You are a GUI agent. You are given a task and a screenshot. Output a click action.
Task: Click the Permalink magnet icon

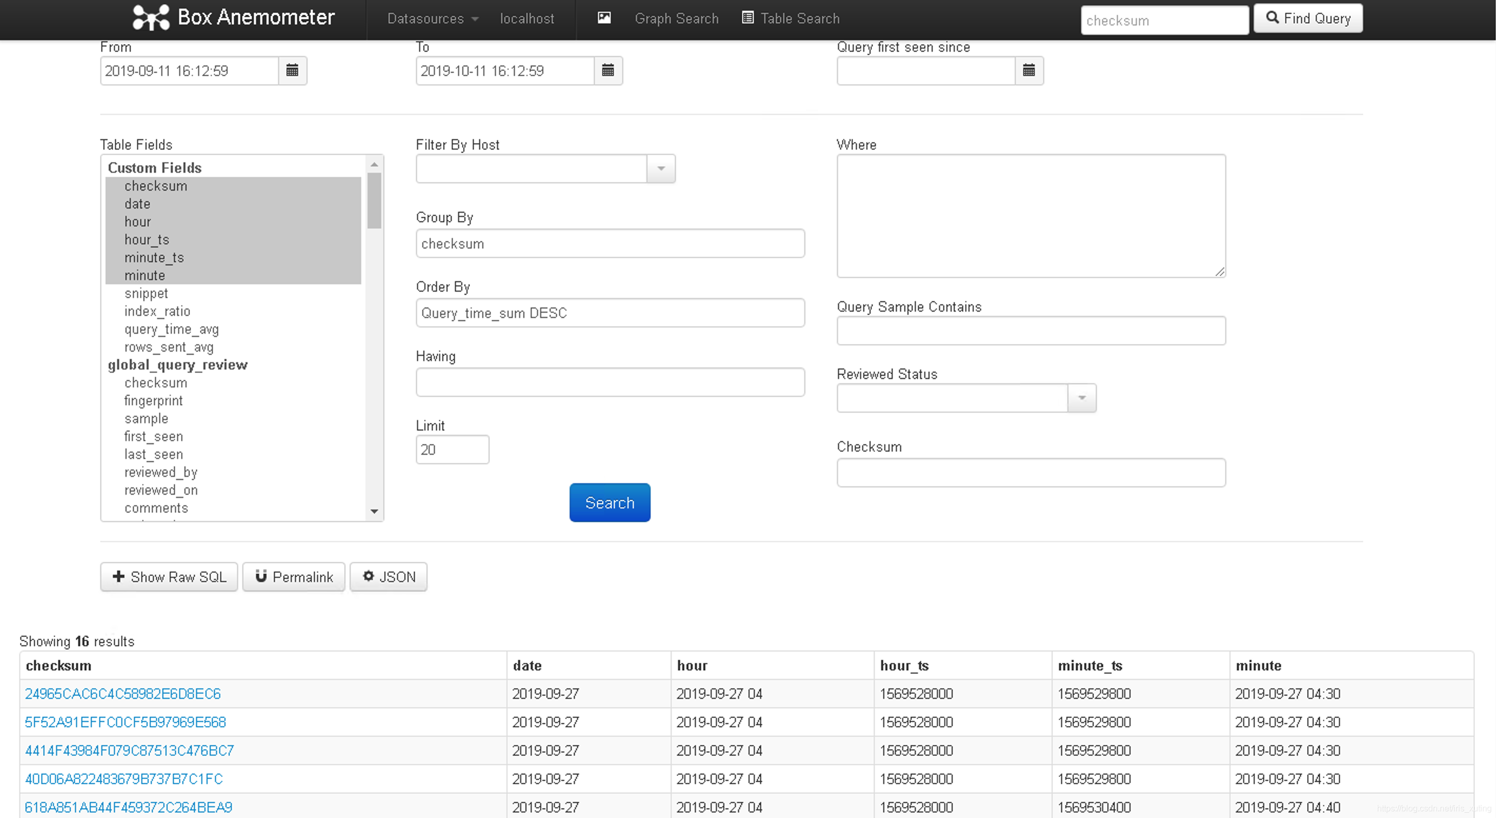(x=261, y=576)
